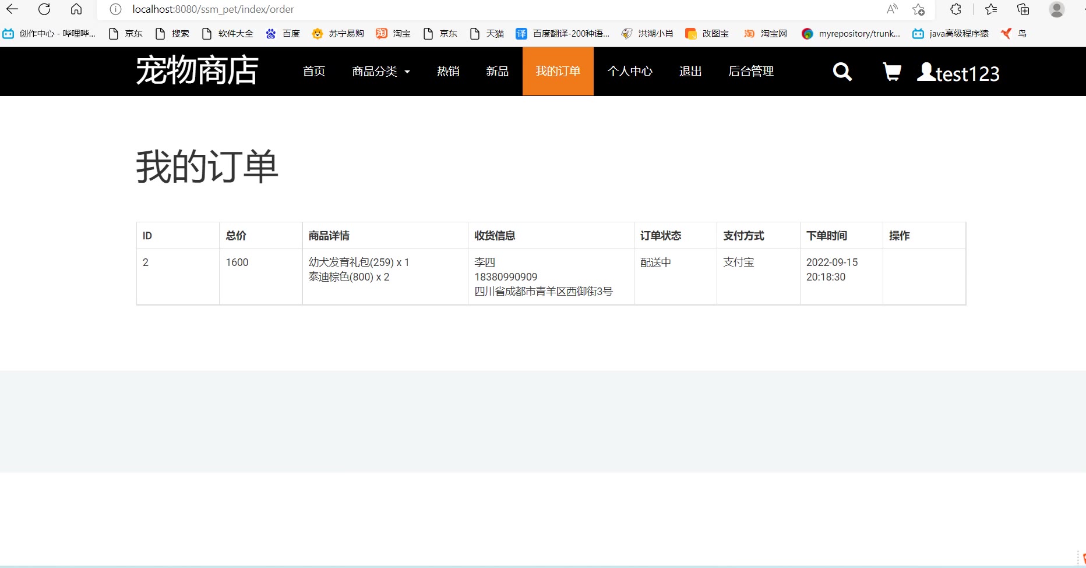Open the 京东 bookmark left of 天猫

pos(440,34)
